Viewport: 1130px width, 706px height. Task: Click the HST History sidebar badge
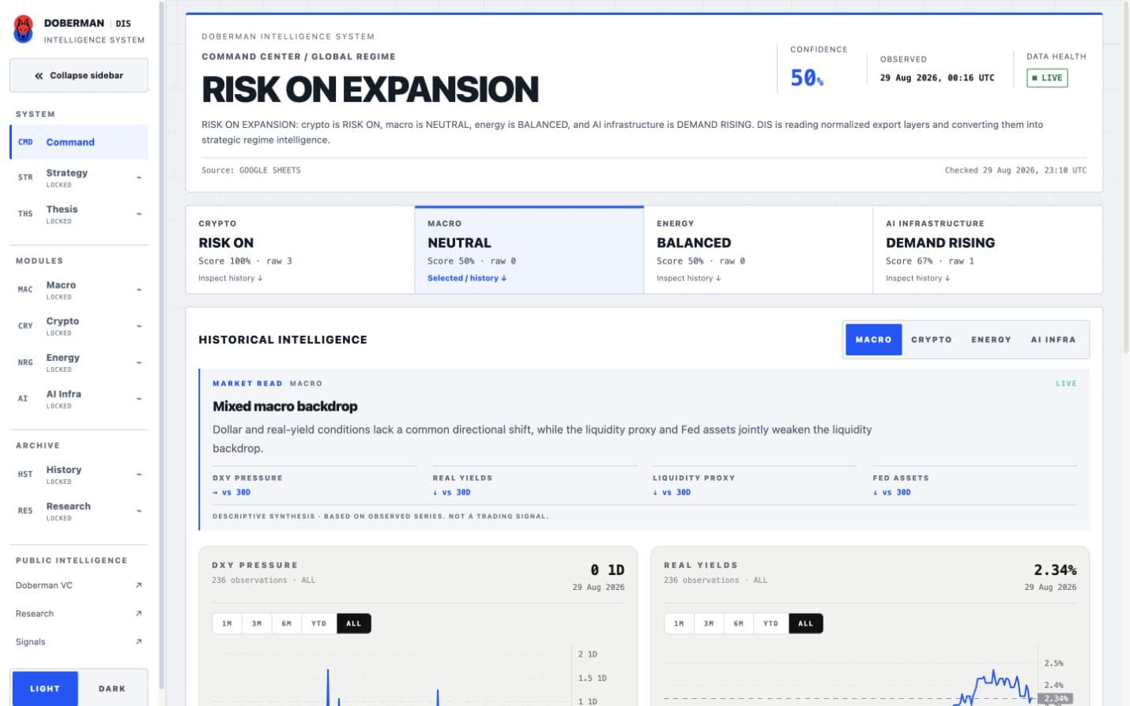point(25,475)
